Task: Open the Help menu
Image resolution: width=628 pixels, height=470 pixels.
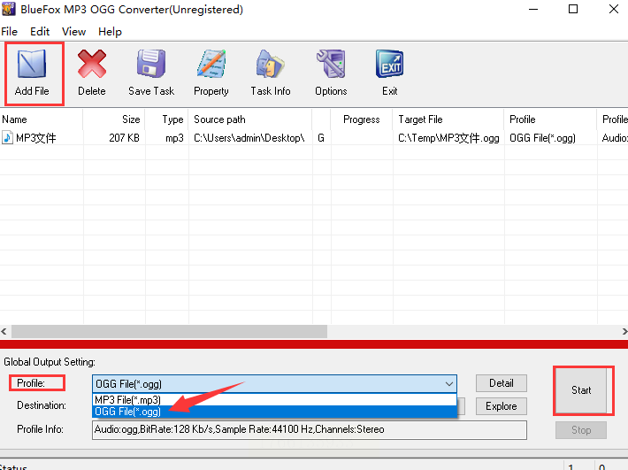Action: click(110, 32)
